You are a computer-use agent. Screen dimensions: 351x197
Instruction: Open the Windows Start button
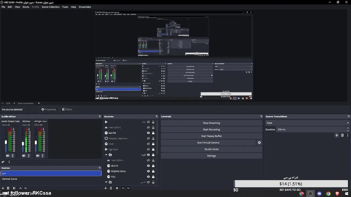point(346,194)
